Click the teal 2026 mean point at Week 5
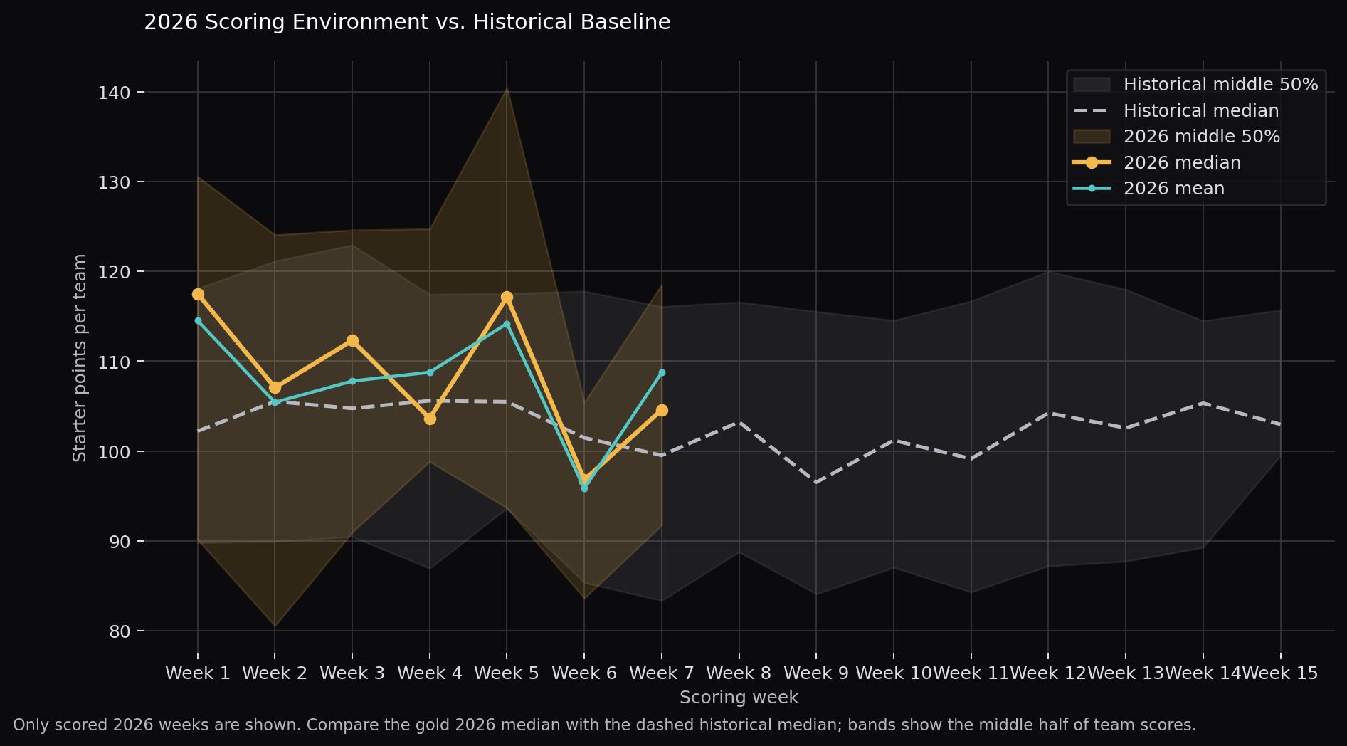Viewport: 1347px width, 746px height. (507, 324)
